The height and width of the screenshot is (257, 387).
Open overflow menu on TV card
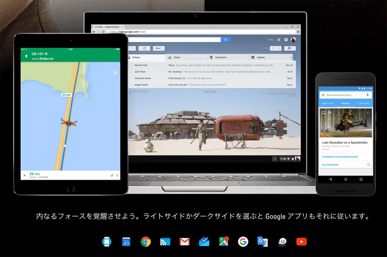tap(368, 113)
